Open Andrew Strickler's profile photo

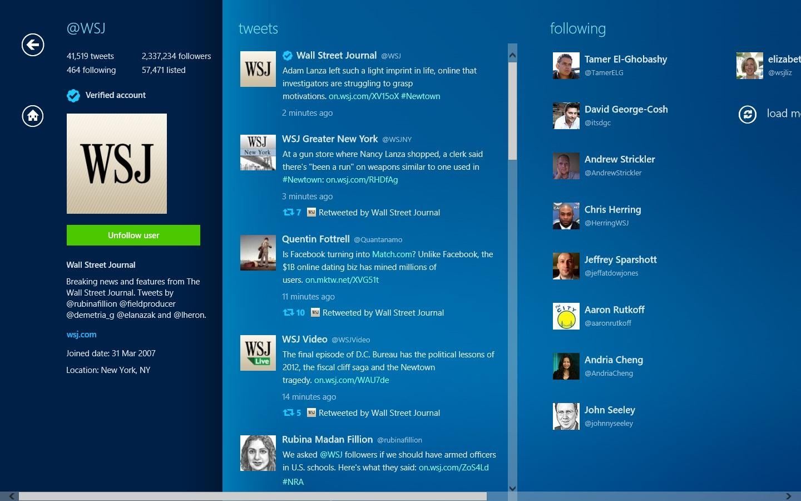[x=566, y=166]
